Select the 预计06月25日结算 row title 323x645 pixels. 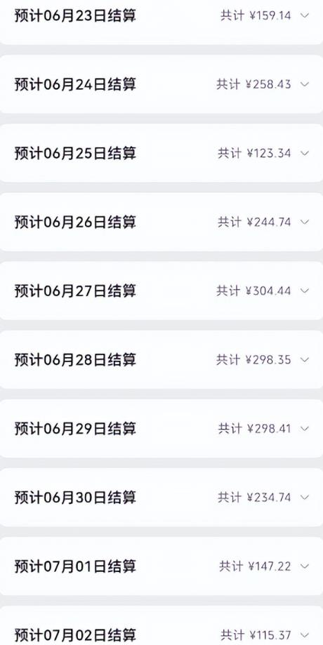pyautogui.click(x=75, y=154)
